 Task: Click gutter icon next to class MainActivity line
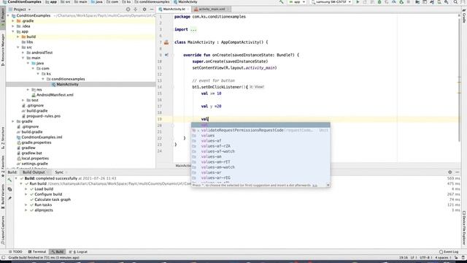click(x=166, y=42)
